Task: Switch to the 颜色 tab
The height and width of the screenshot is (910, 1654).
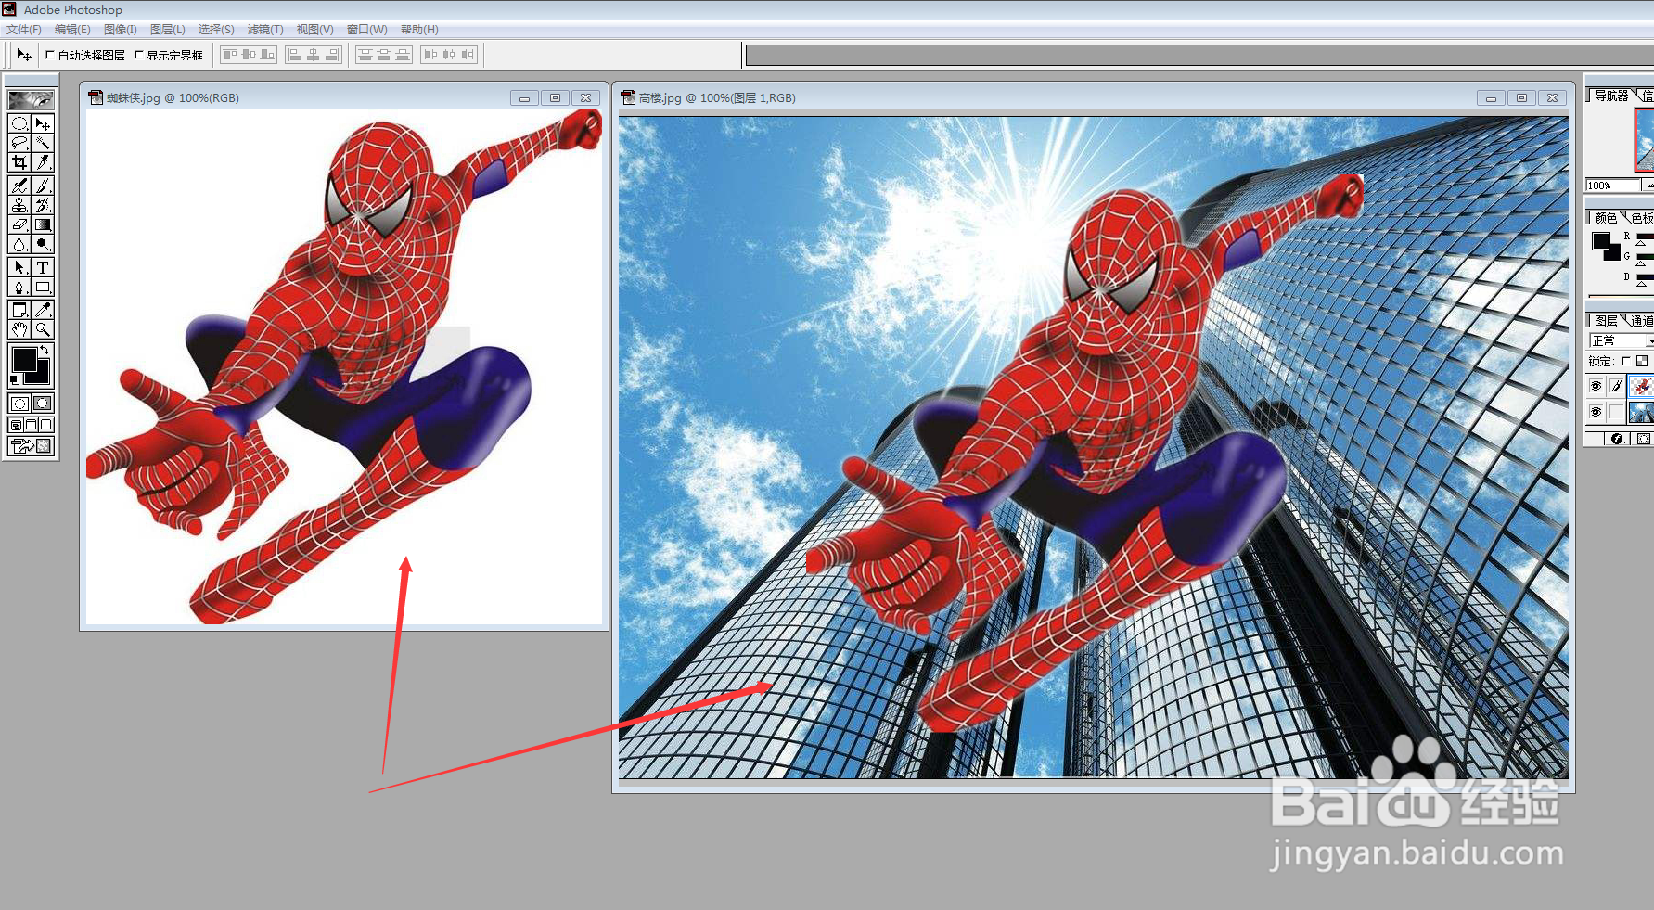Action: (1606, 218)
